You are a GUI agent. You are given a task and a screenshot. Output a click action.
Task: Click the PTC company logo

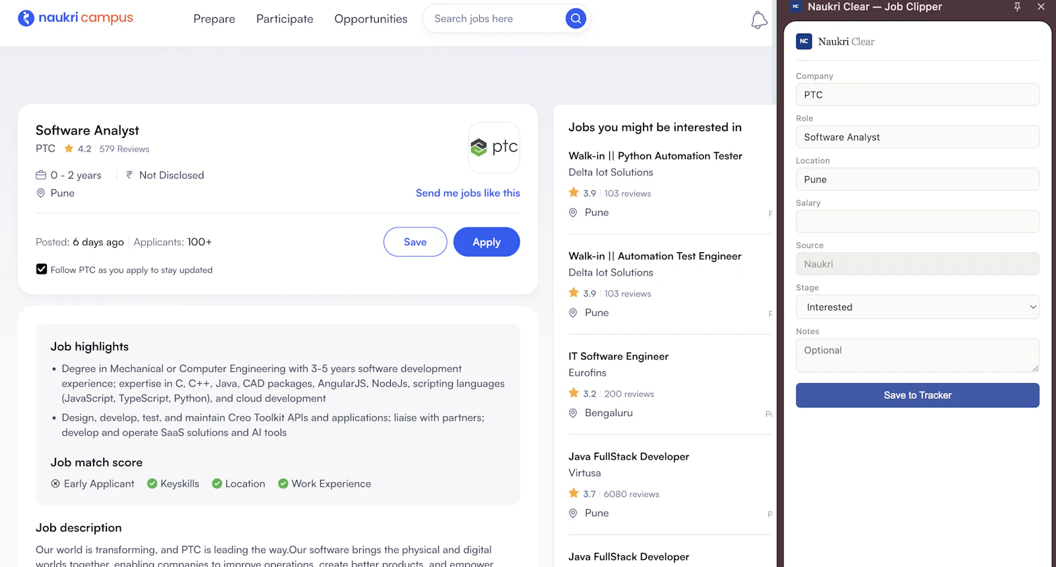[x=494, y=147]
